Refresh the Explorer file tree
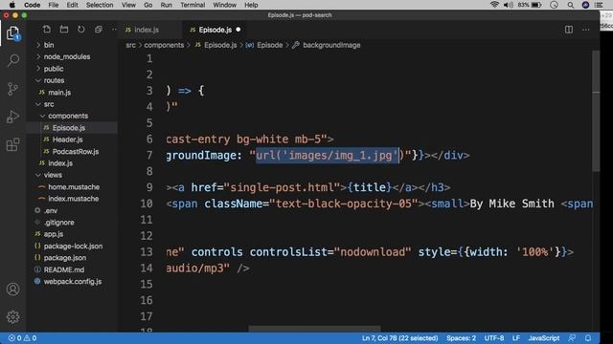The width and height of the screenshot is (613, 344). (x=80, y=30)
